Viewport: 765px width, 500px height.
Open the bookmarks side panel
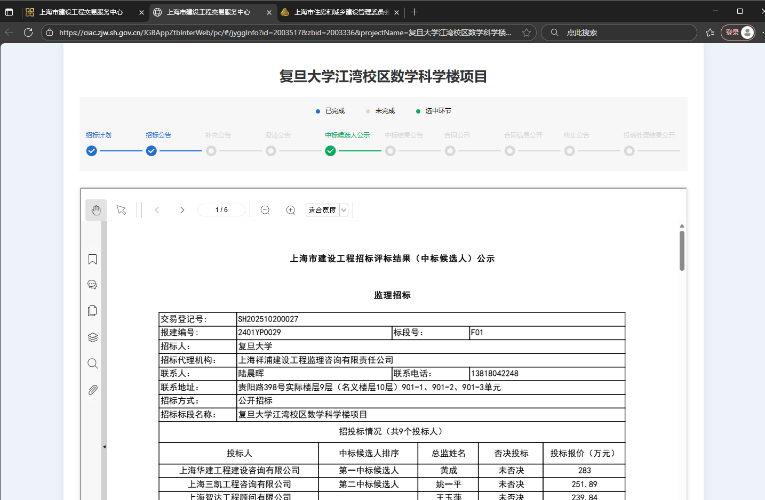[92, 260]
